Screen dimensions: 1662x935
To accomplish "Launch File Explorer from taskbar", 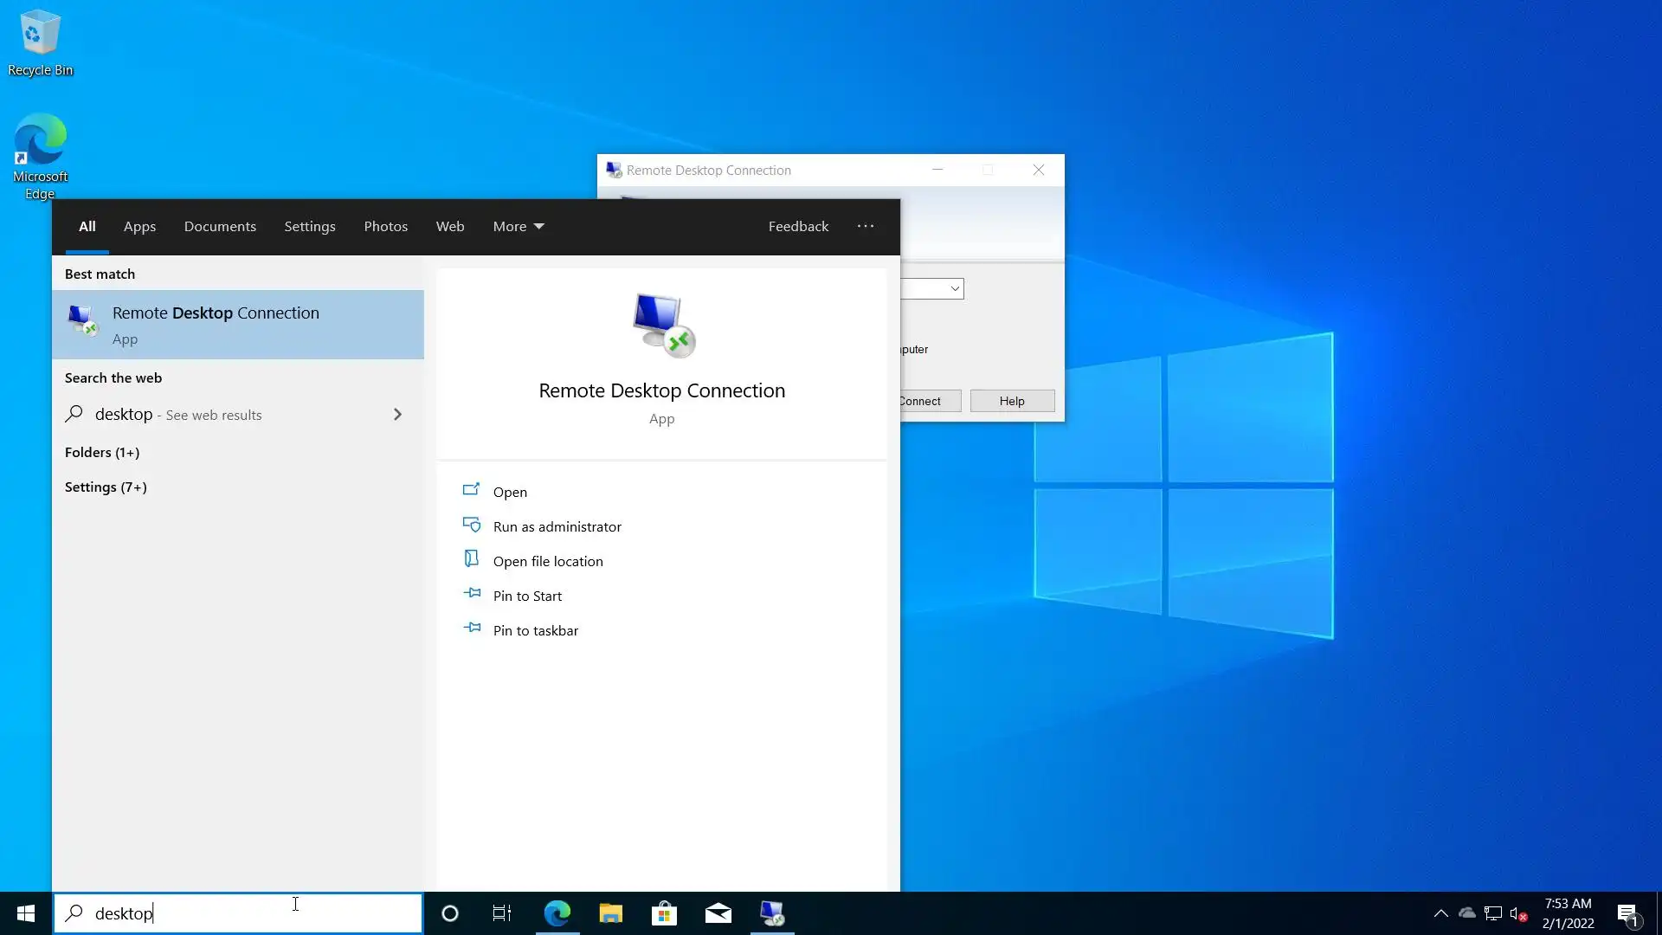I will point(610,913).
